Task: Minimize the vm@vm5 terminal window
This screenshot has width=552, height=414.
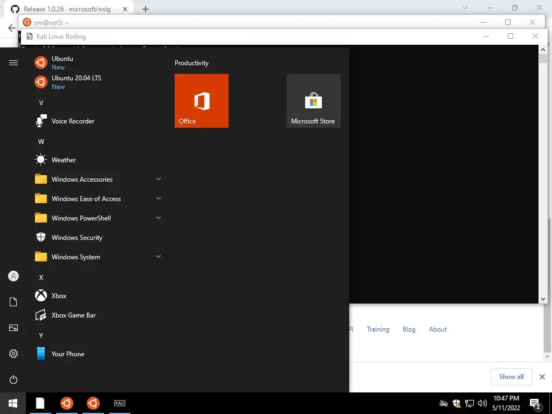Action: point(484,22)
